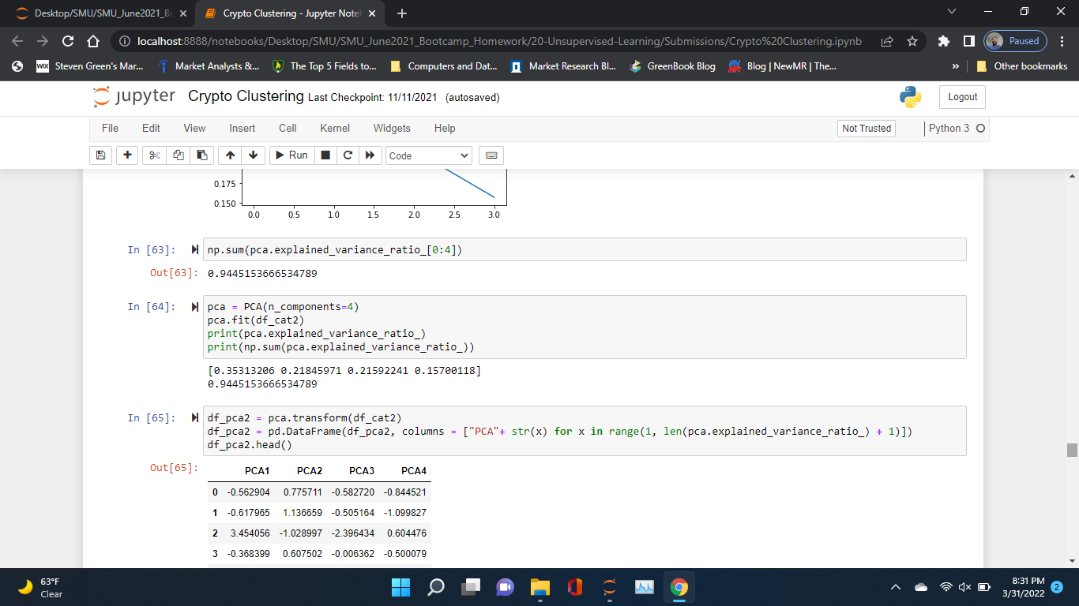The image size is (1079, 606).
Task: Click the Jupyter logo to go home
Action: click(133, 97)
